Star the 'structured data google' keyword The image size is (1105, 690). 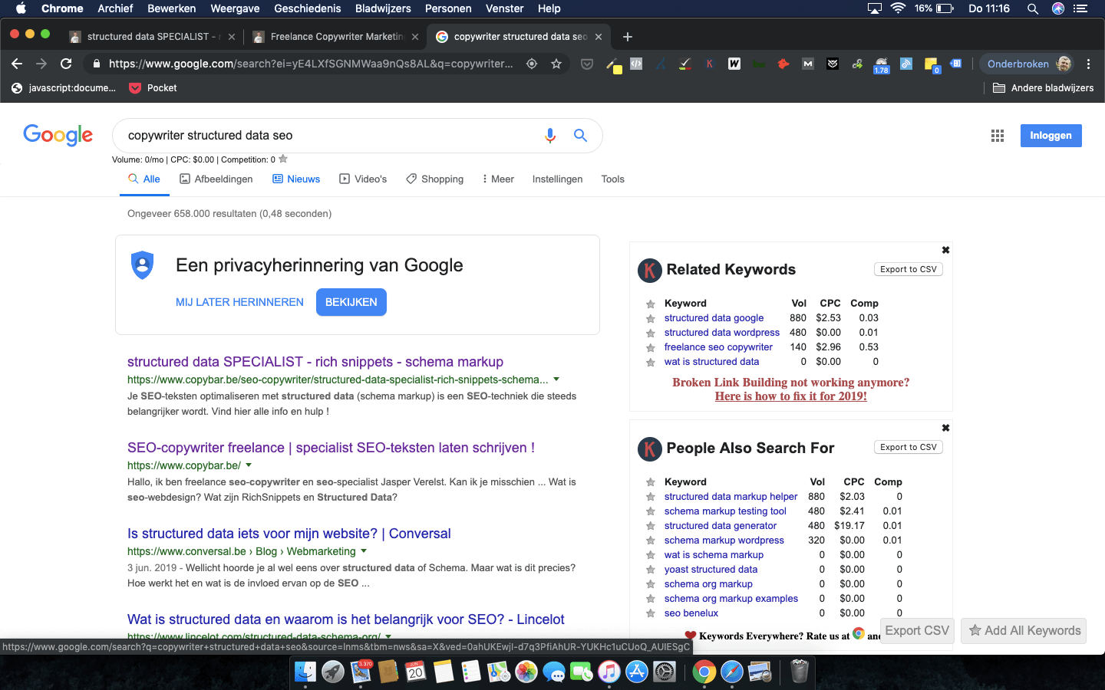tap(650, 319)
